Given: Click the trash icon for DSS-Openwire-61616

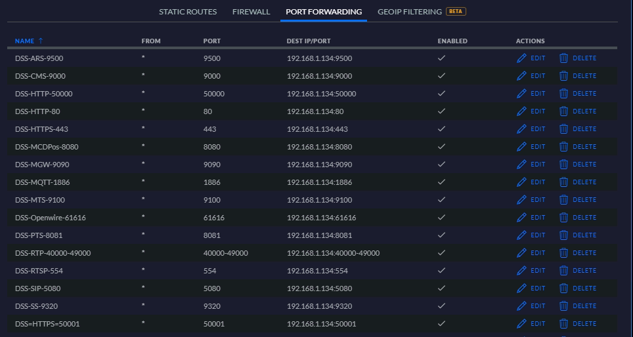Looking at the screenshot, I should tap(563, 218).
